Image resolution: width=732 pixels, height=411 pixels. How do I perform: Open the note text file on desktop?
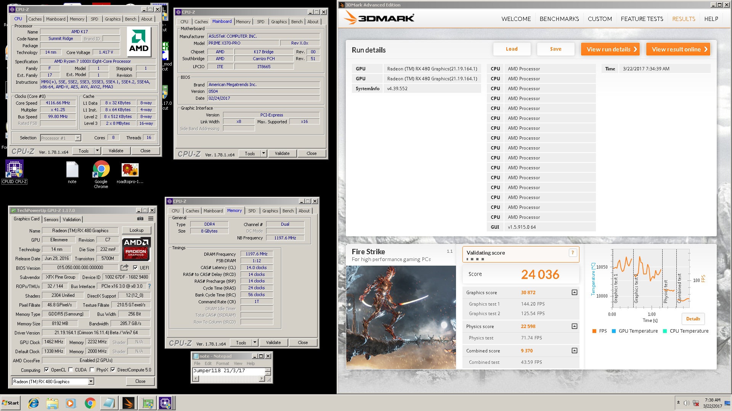click(x=72, y=173)
